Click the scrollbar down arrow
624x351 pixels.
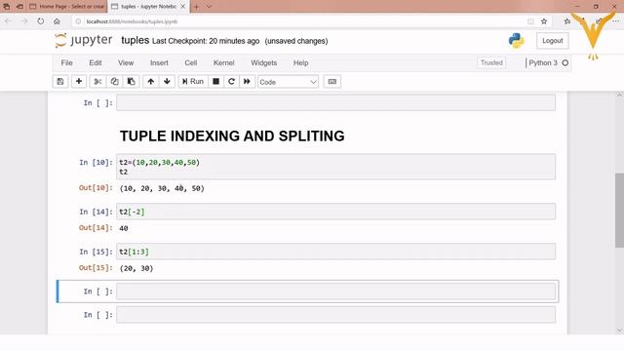tap(619, 331)
